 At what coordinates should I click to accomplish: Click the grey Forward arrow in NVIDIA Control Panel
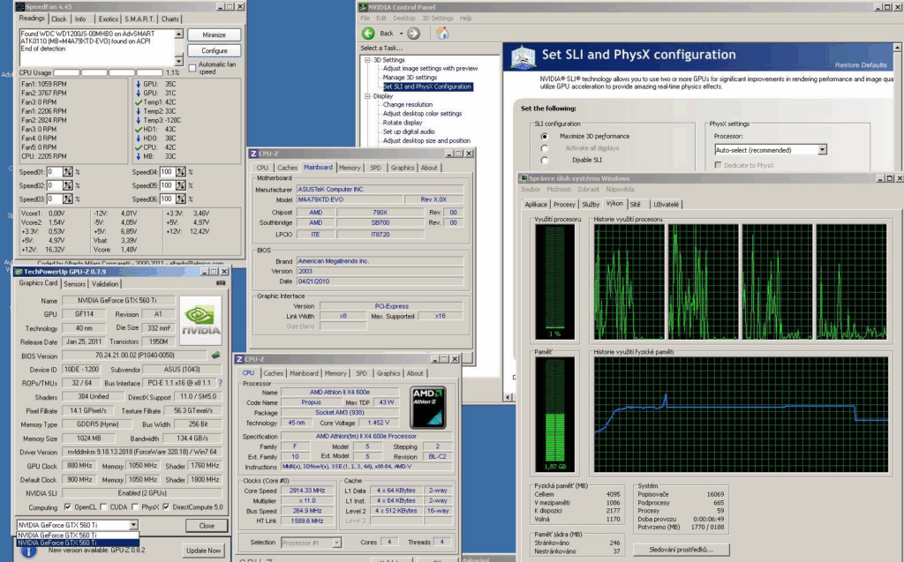click(x=413, y=34)
